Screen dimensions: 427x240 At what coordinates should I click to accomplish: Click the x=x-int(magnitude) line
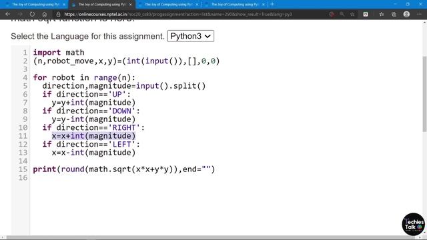[x=93, y=153]
